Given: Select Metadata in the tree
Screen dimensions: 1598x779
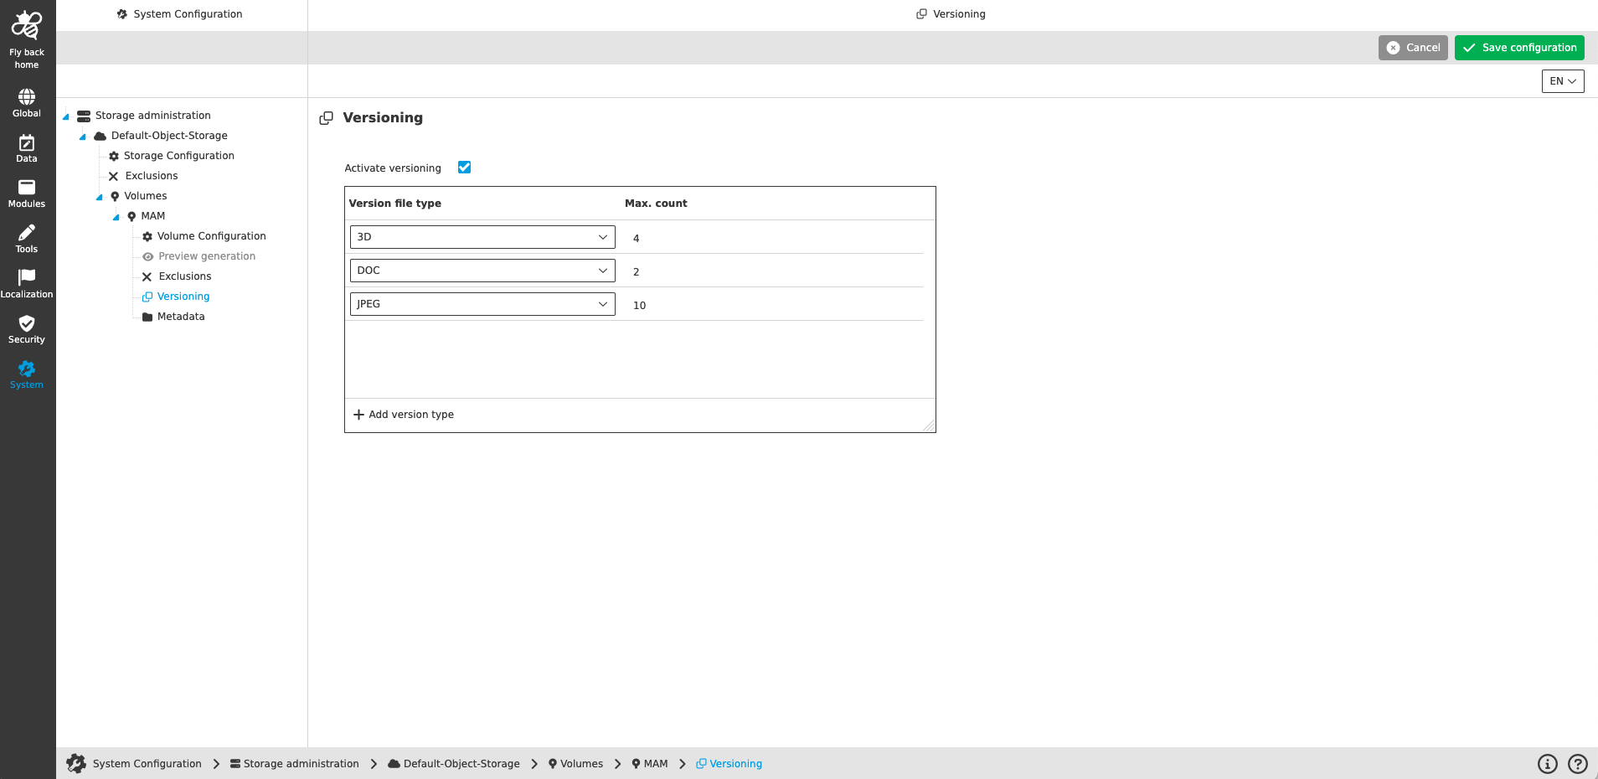Looking at the screenshot, I should pyautogui.click(x=180, y=316).
